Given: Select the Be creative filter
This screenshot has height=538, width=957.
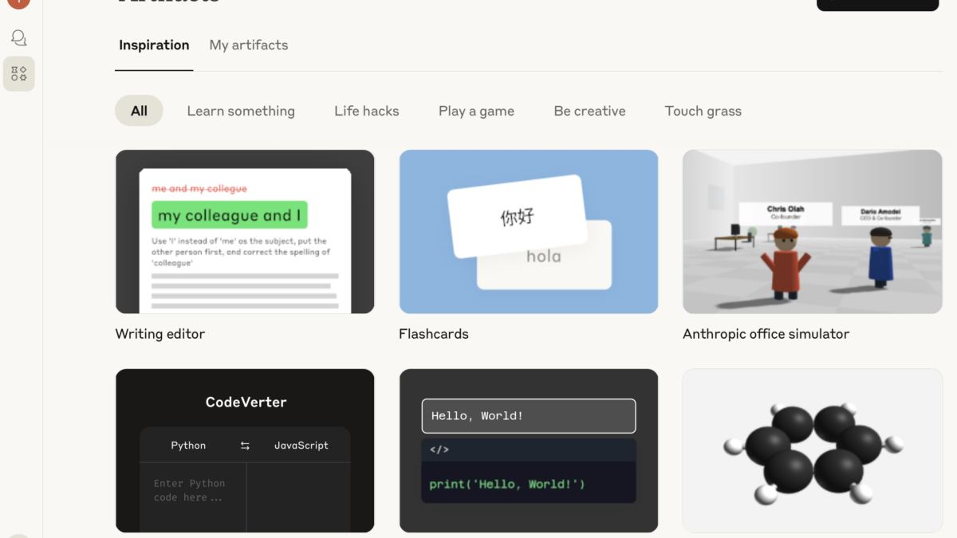Looking at the screenshot, I should [589, 111].
